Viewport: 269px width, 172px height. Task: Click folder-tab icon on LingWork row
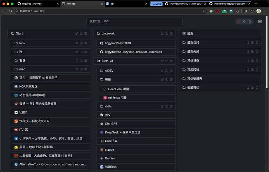coord(167,33)
